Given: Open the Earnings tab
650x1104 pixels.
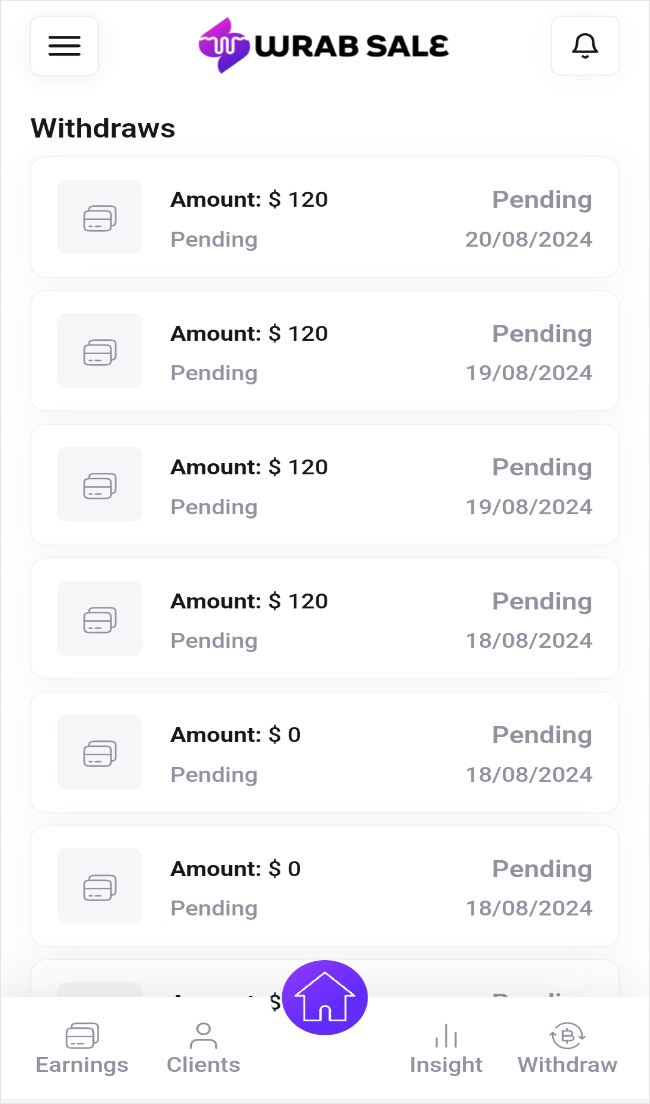Looking at the screenshot, I should point(82,1048).
